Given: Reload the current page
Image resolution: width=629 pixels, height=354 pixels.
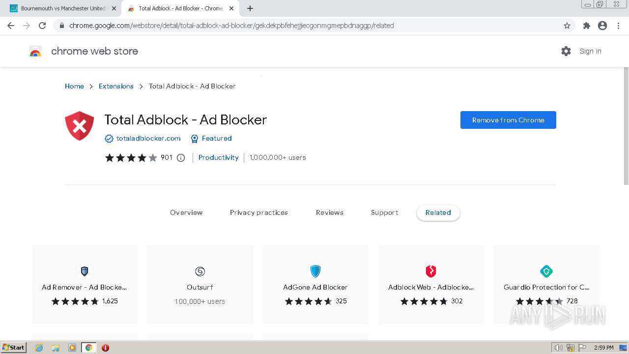Looking at the screenshot, I should click(x=42, y=26).
